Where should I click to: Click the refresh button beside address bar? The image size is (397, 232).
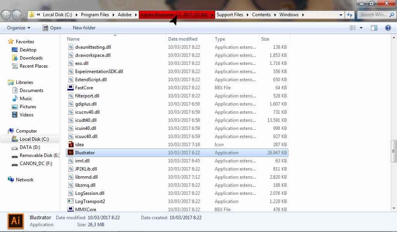[x=350, y=15]
